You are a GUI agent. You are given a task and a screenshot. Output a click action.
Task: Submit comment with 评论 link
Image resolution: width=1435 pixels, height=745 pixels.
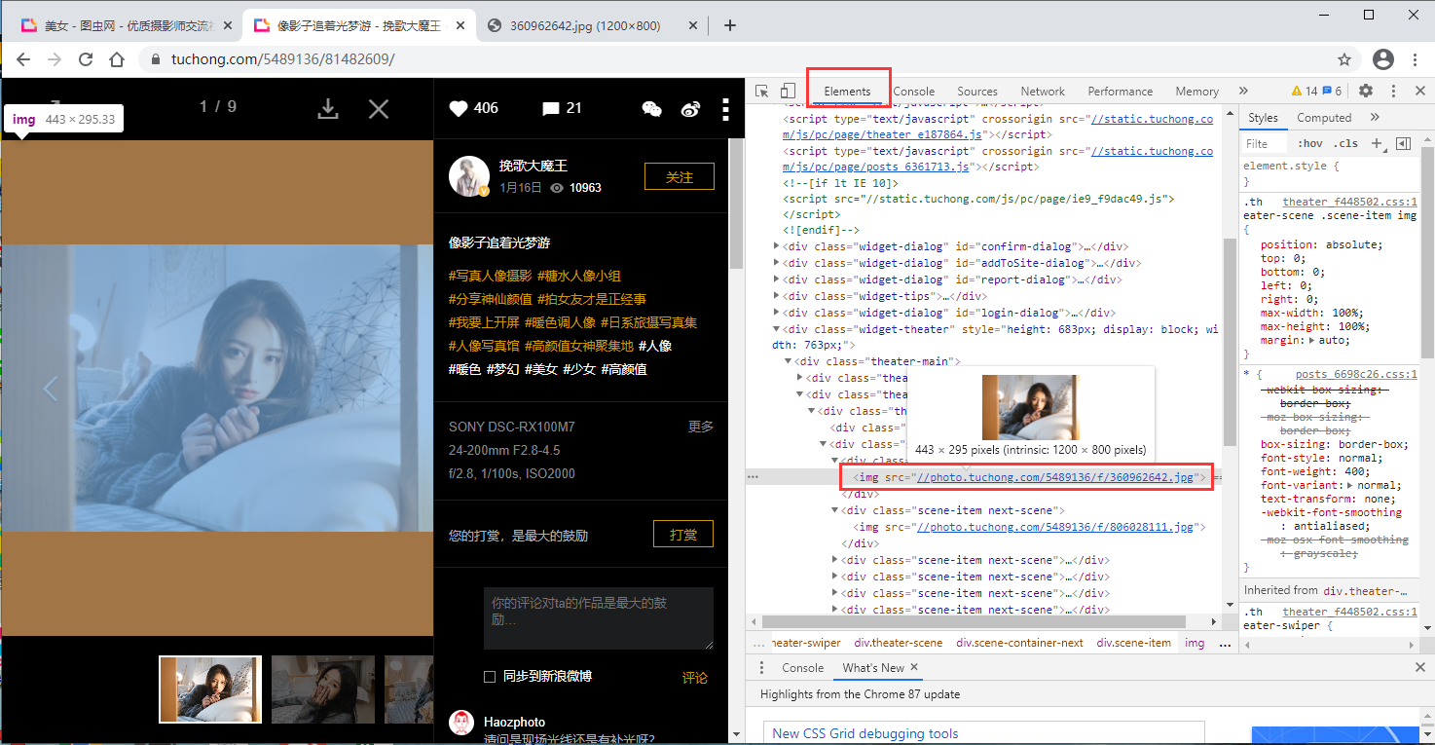coord(695,678)
